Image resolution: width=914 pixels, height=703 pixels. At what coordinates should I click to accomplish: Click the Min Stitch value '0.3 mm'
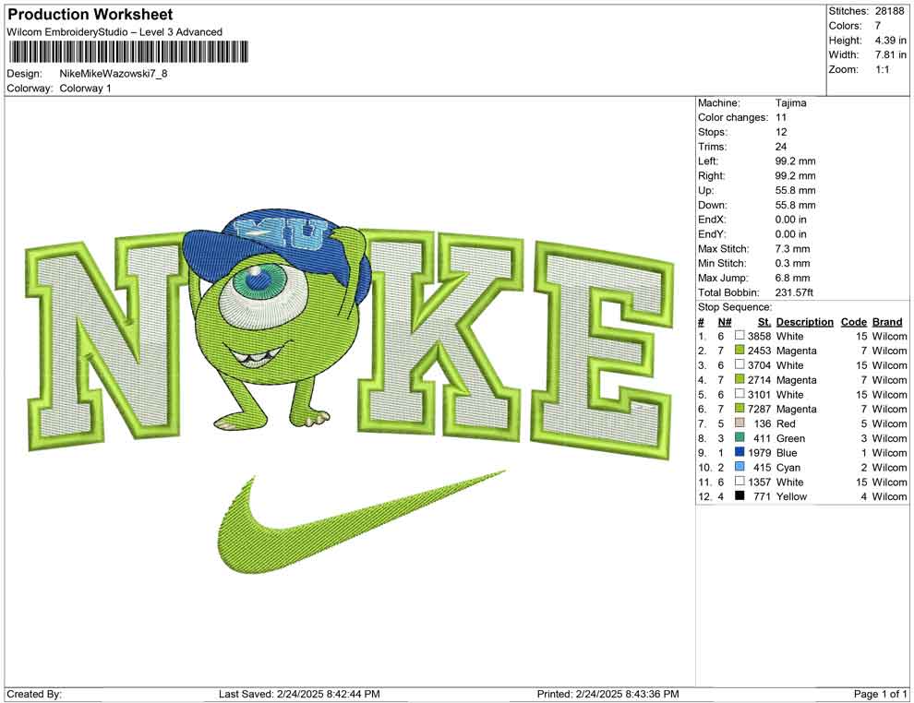click(793, 263)
